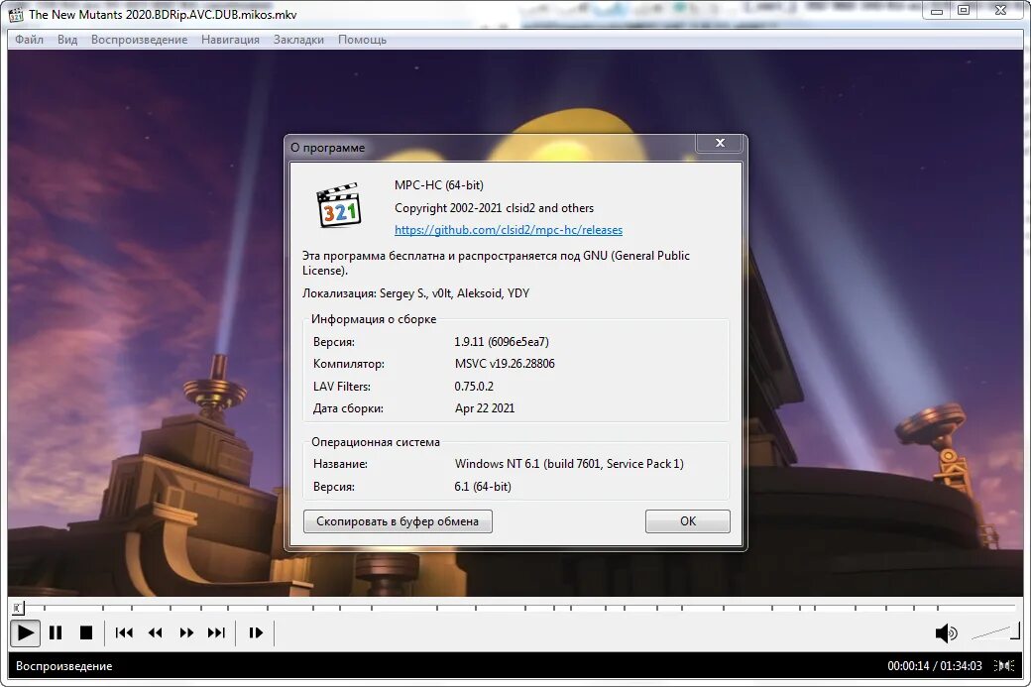This screenshot has height=687, width=1031.
Task: Close the main MPC-HC window
Action: click(1000, 11)
